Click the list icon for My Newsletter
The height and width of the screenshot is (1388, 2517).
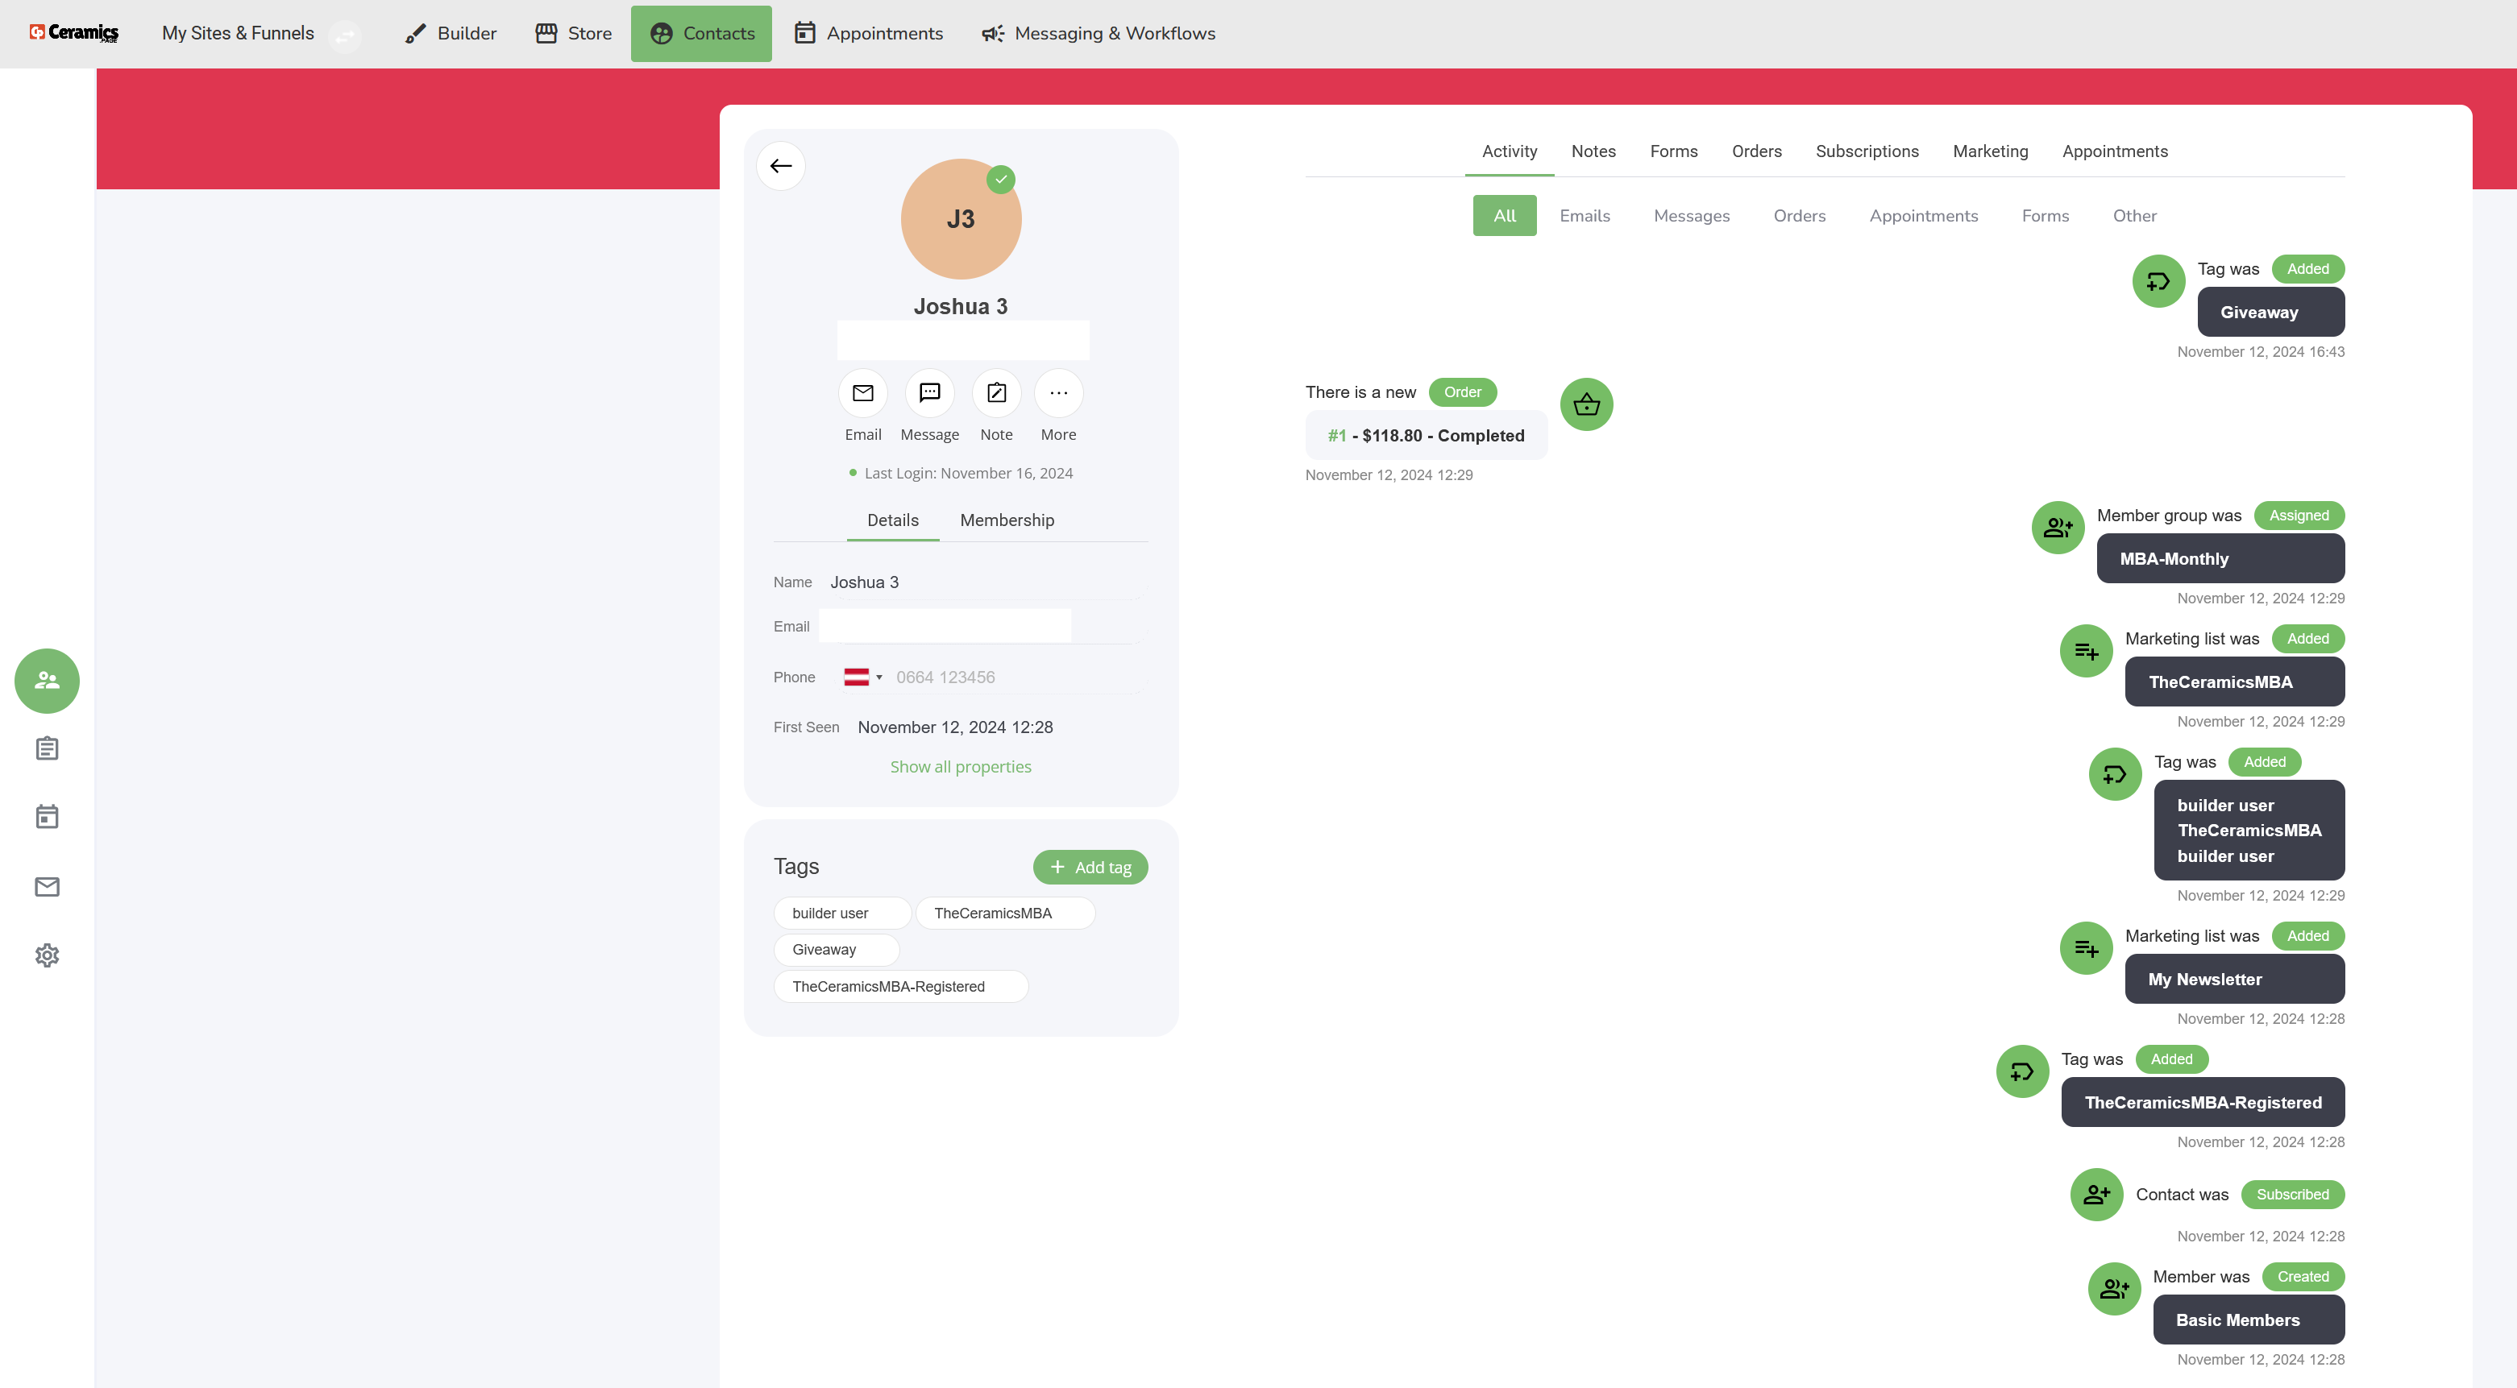(2086, 948)
